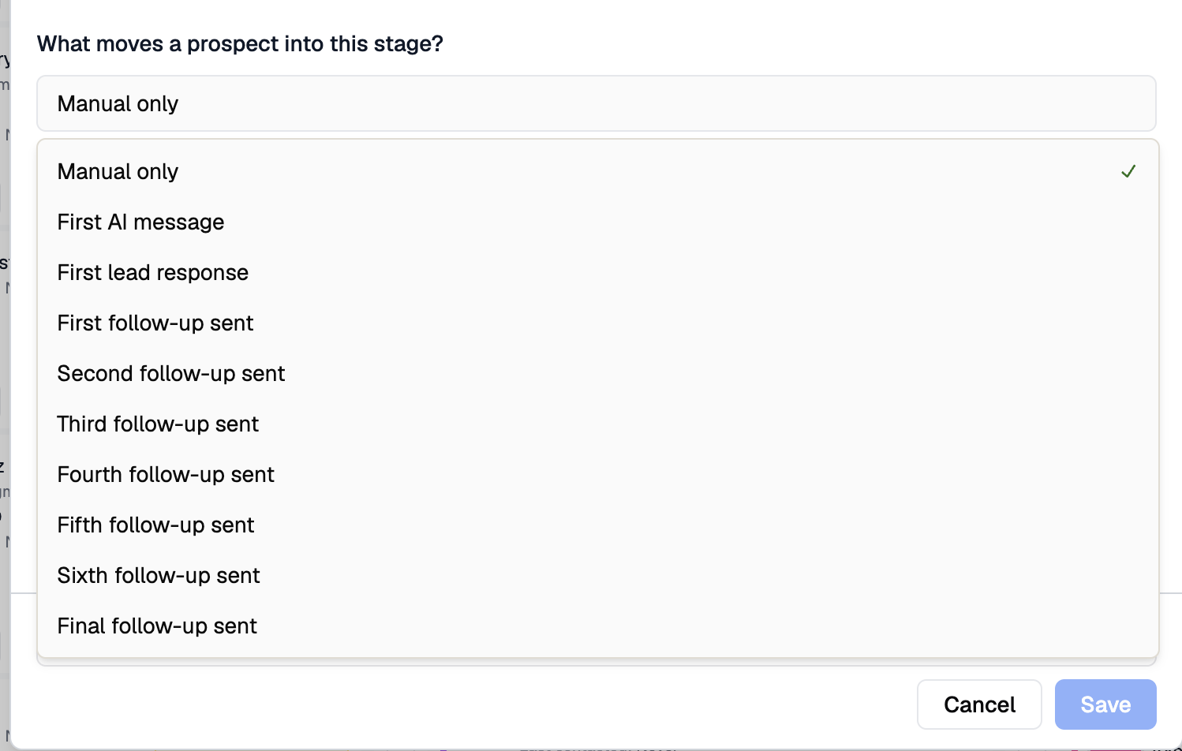Open the Manual only trigger dropdown field

597,103
